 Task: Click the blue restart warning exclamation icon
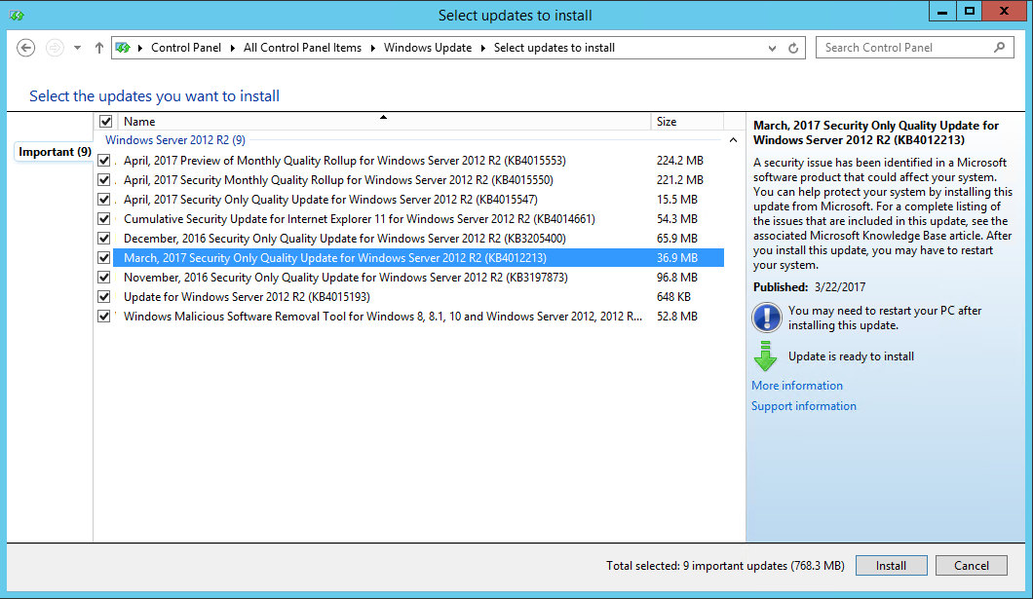point(766,318)
